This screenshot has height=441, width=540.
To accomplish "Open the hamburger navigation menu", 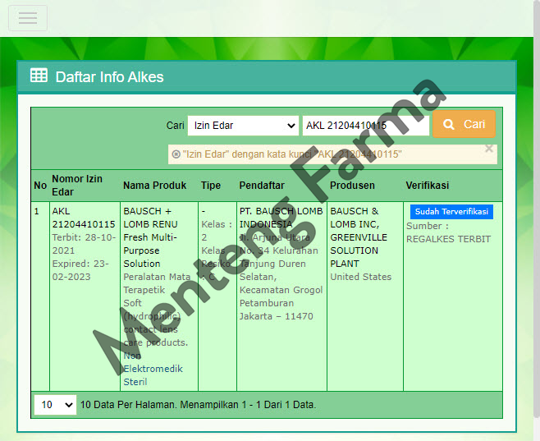I will pyautogui.click(x=28, y=18).
